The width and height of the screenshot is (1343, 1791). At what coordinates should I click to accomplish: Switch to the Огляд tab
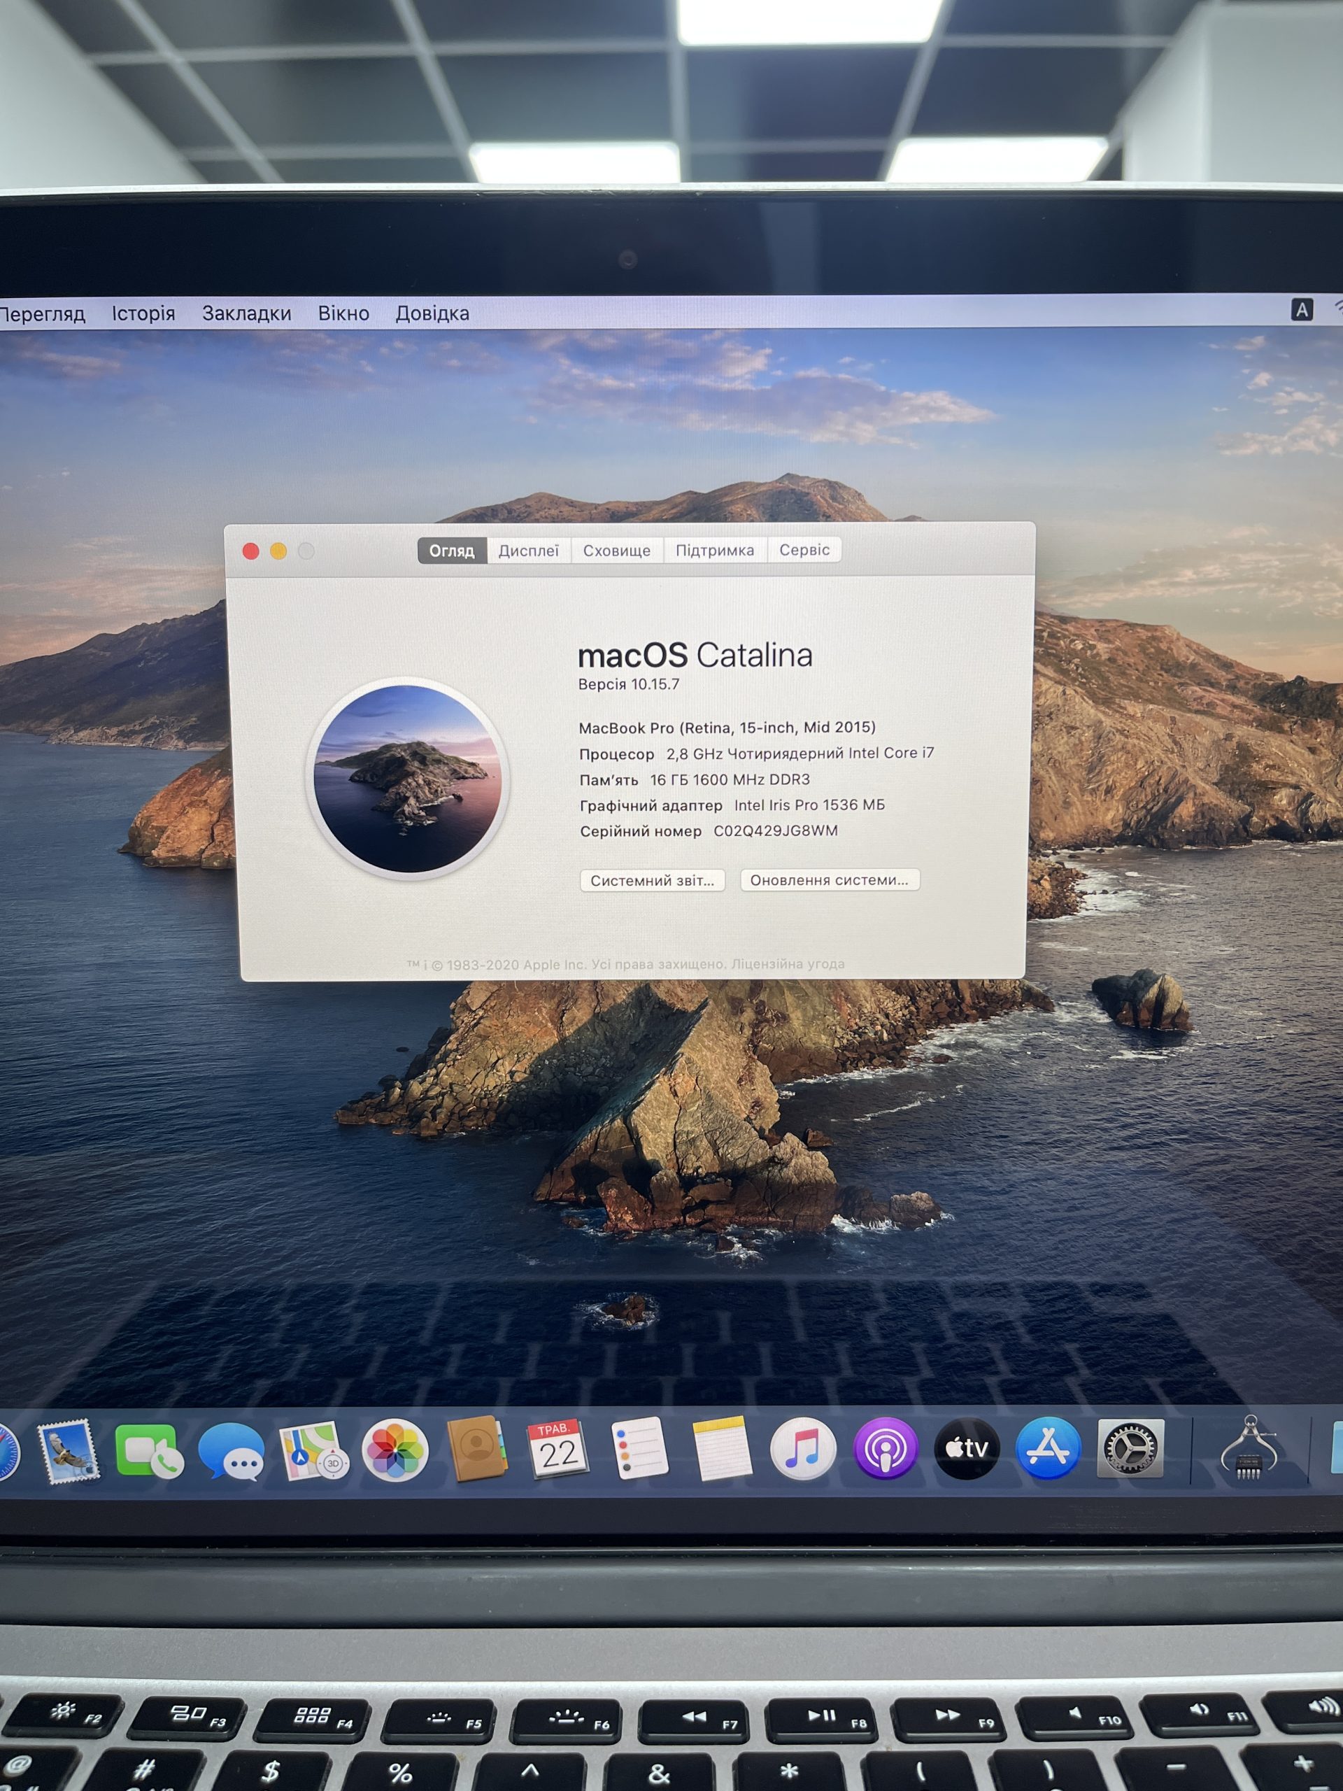click(x=452, y=551)
